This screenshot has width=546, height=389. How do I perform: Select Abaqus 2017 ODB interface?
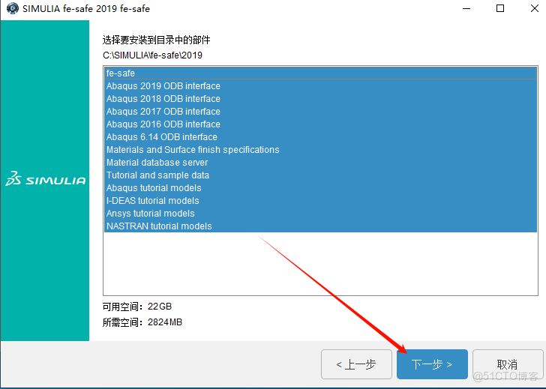point(320,112)
